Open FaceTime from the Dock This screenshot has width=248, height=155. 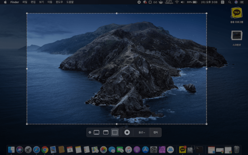coord(120,150)
